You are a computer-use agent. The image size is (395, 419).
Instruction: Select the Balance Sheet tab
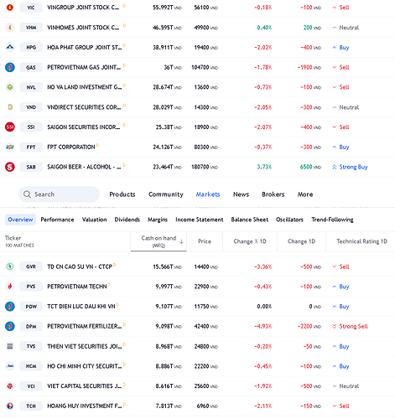click(x=250, y=220)
